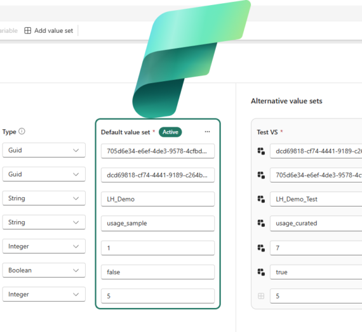The image size is (362, 332).
Task: Open the second Guid type dropdown
Action: [44, 174]
